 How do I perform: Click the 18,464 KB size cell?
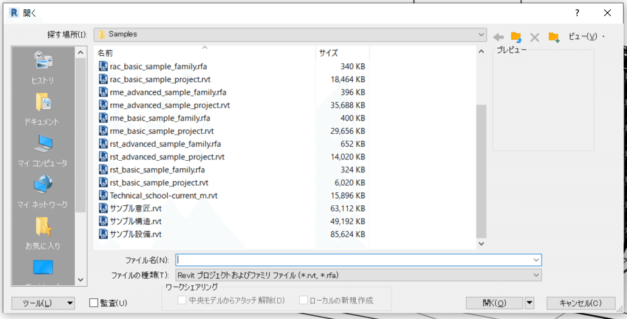348,79
